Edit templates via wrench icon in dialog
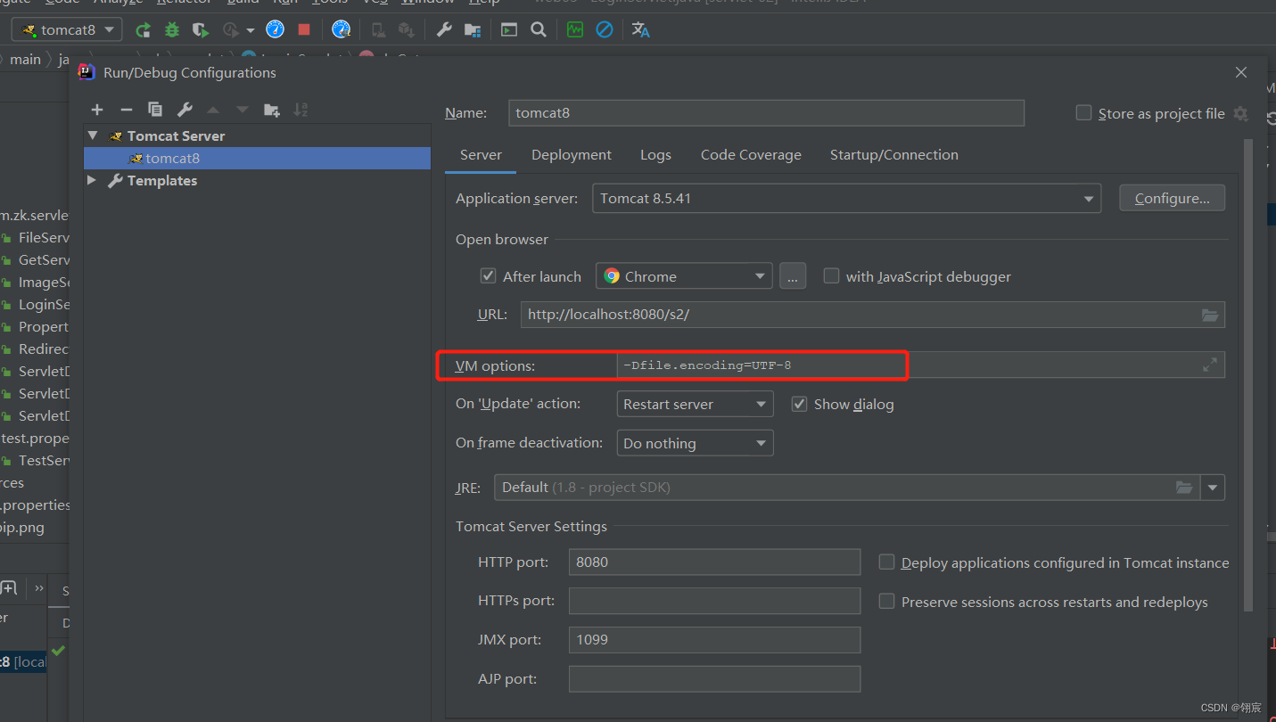This screenshot has width=1276, height=722. [x=185, y=110]
